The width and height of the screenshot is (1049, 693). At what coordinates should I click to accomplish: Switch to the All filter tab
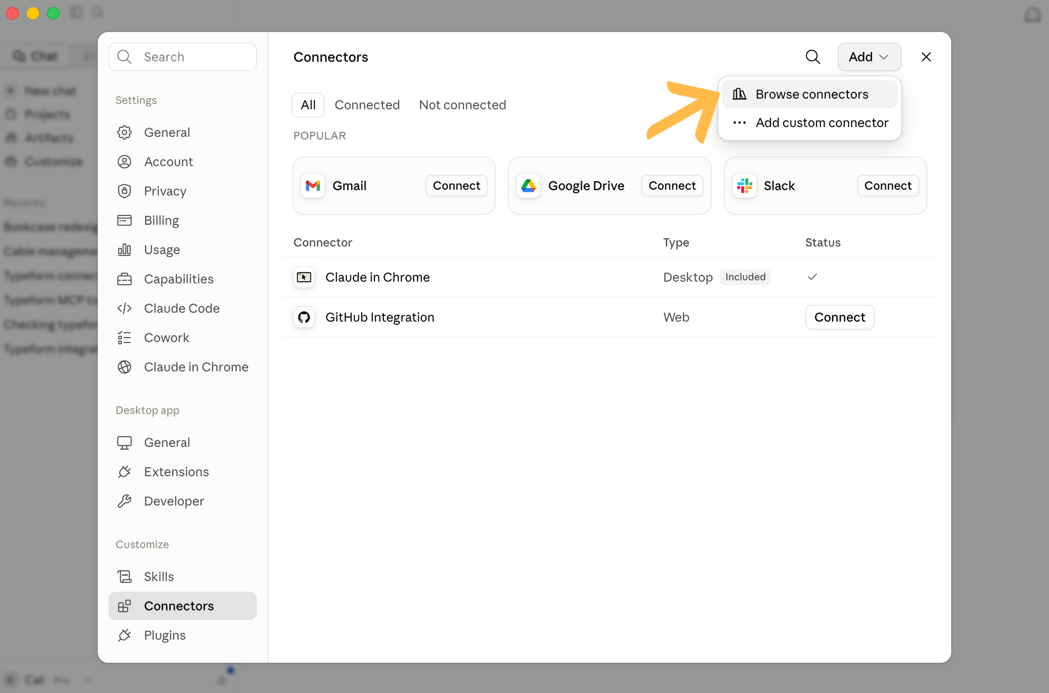click(308, 105)
